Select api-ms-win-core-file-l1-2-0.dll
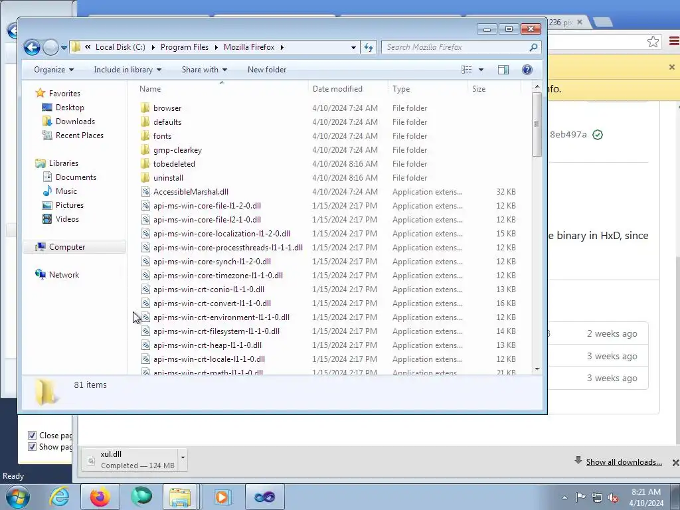Image resolution: width=680 pixels, height=510 pixels. point(207,206)
